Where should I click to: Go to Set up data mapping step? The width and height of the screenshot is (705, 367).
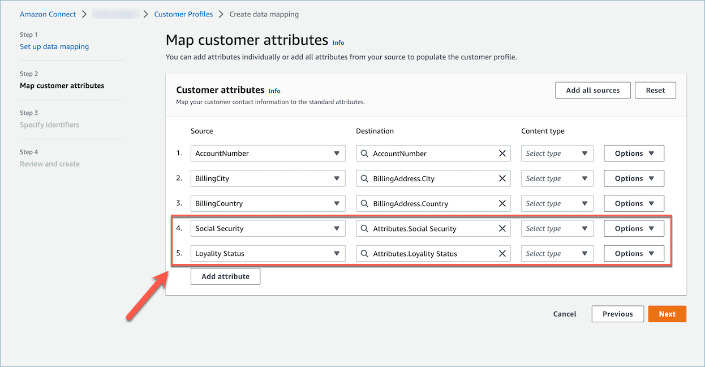tap(54, 46)
